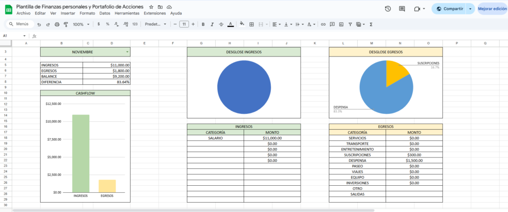This screenshot has height=212, width=508.
Task: Create a filter with funnel icon
Action: (350, 24)
